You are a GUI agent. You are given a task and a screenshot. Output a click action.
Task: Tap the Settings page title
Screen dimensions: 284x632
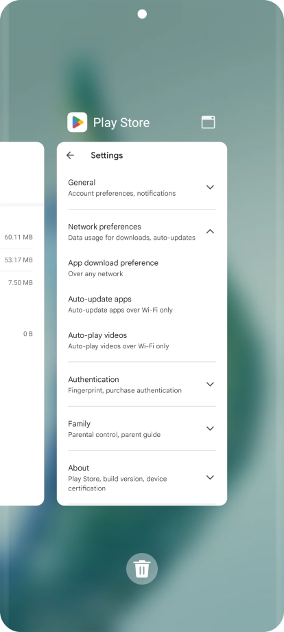click(x=107, y=155)
